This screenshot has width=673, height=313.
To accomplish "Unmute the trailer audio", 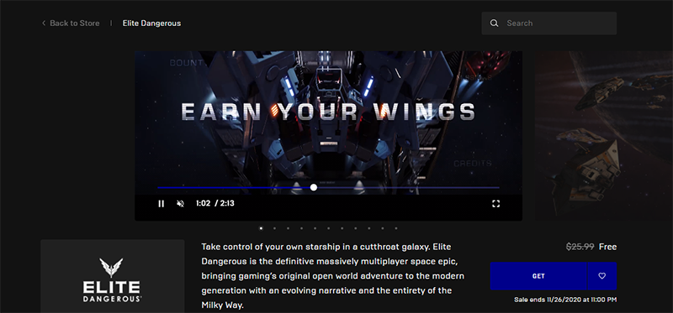I will [180, 204].
